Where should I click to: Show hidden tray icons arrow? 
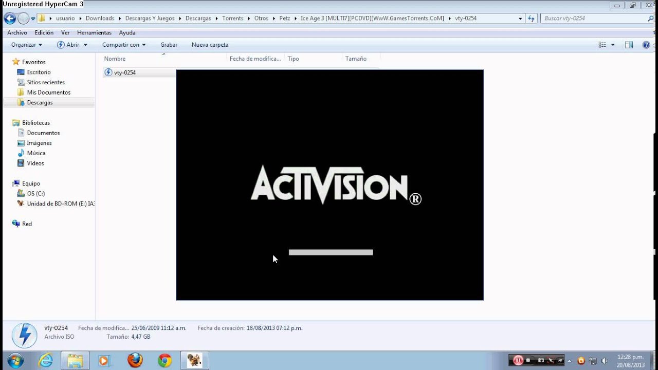point(570,361)
